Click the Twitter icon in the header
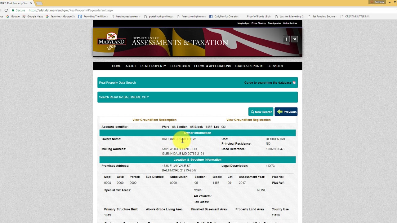This screenshot has width=397, height=223. [x=294, y=39]
